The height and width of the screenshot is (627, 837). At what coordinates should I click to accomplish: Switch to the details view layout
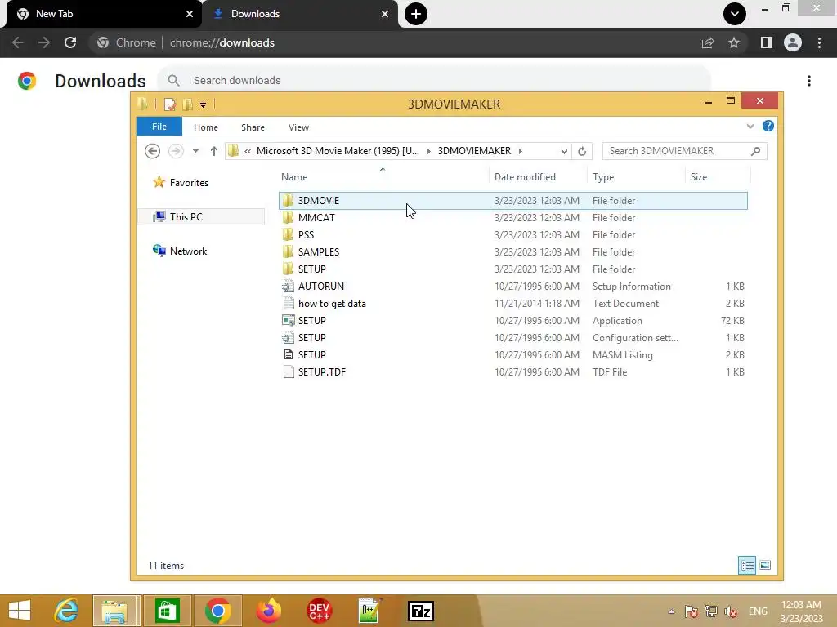click(747, 565)
